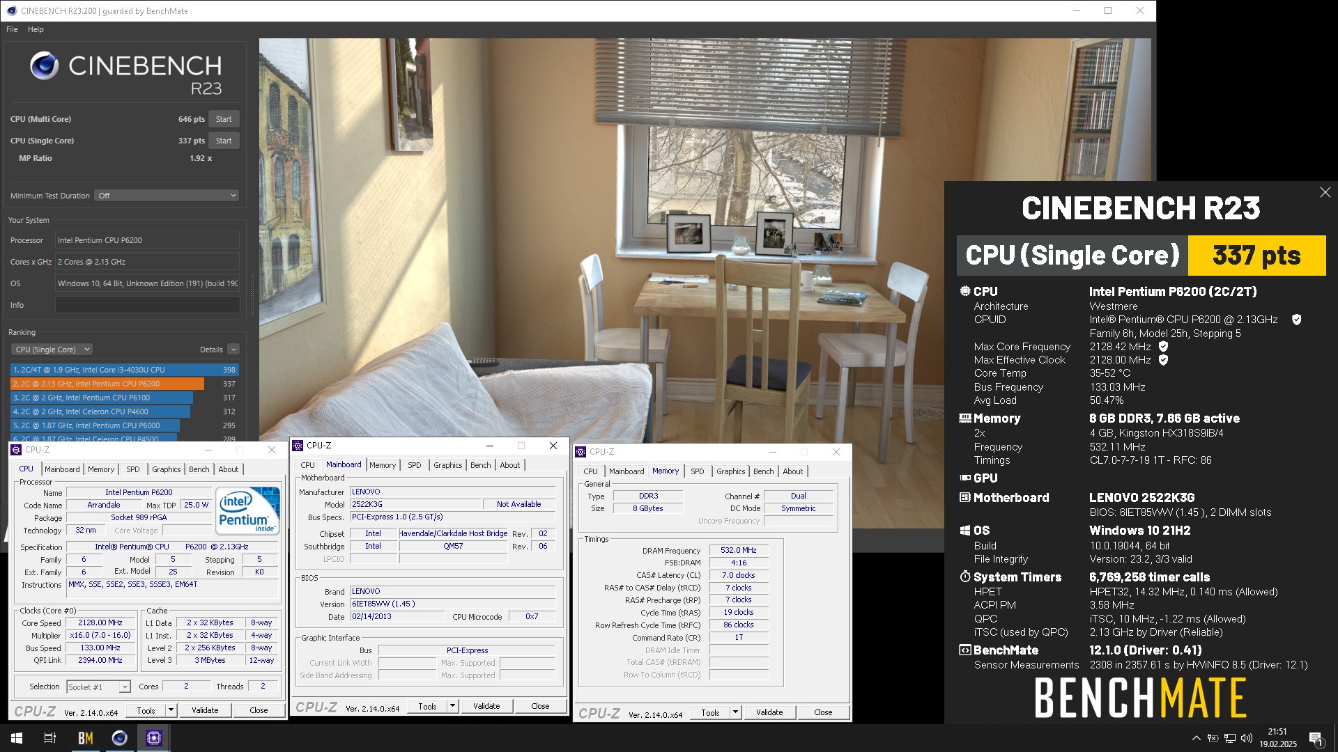Start CPU Multi Core test
This screenshot has width=1338, height=752.
[x=224, y=119]
